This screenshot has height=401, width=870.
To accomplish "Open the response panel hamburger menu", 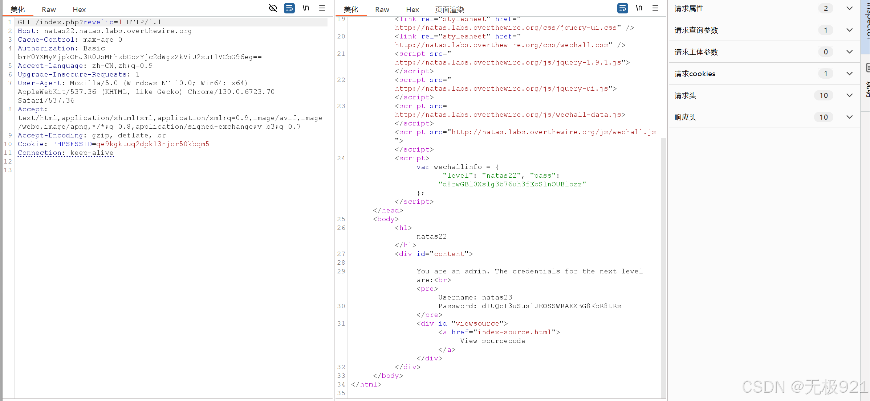I will pyautogui.click(x=655, y=8).
